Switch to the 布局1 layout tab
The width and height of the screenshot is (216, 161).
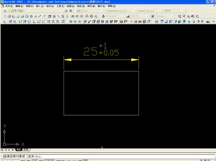tap(26, 150)
